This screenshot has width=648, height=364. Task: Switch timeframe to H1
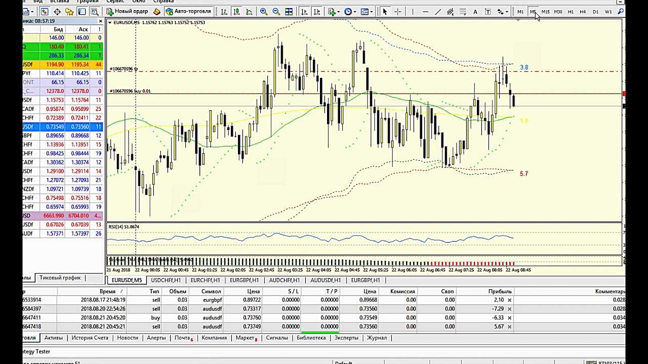pyautogui.click(x=571, y=12)
